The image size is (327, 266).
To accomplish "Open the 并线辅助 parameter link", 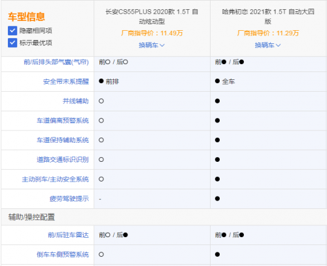I will [76, 101].
